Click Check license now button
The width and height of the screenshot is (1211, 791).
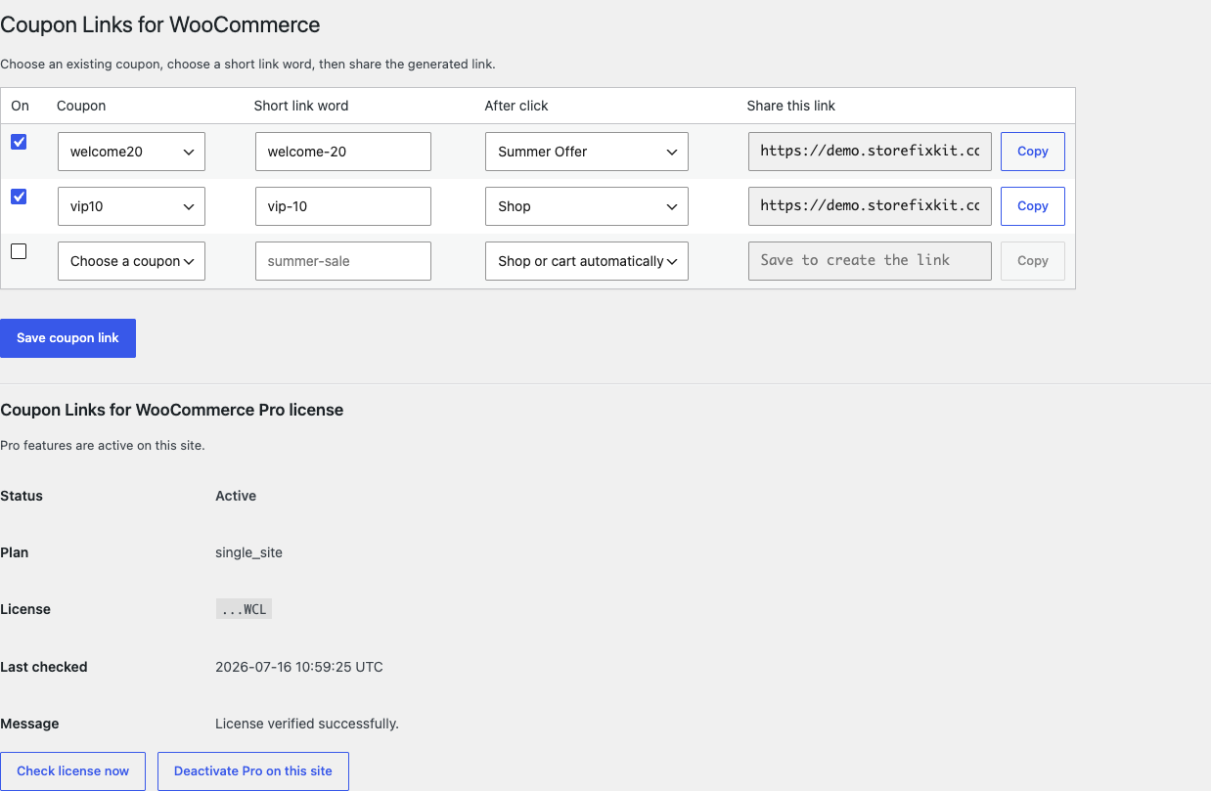click(x=72, y=771)
